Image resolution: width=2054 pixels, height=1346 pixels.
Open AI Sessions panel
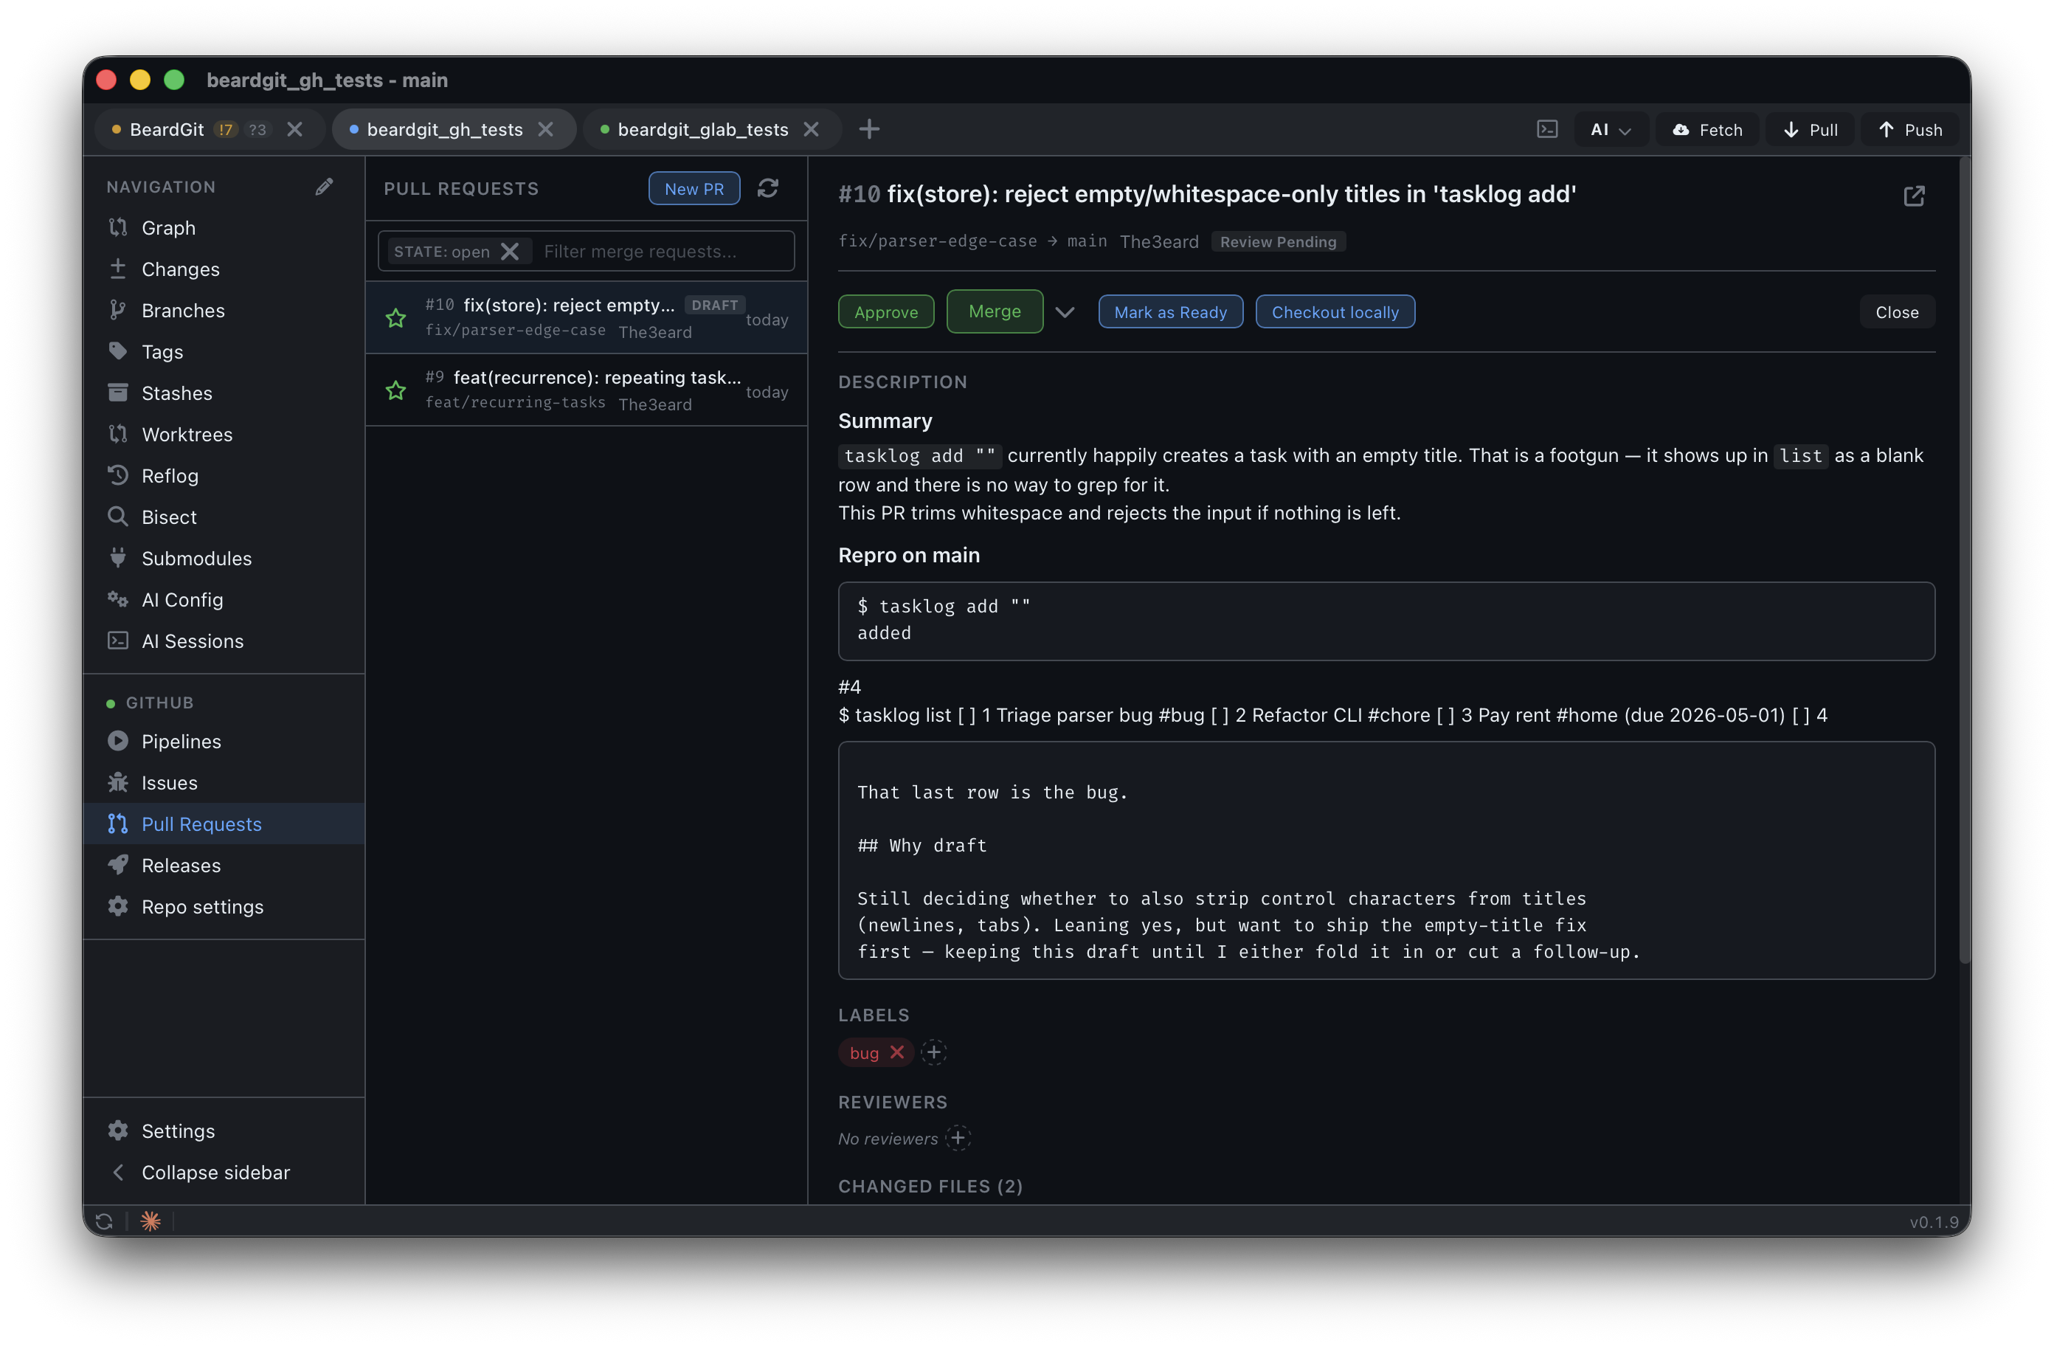point(224,641)
